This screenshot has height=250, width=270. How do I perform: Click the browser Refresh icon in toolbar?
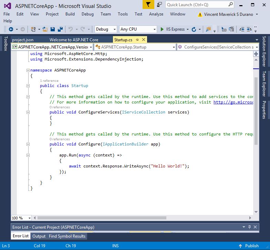click(194, 30)
